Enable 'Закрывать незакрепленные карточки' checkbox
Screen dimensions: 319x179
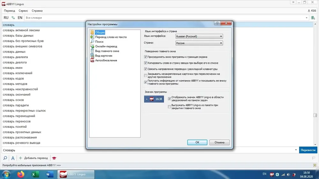[145, 75]
